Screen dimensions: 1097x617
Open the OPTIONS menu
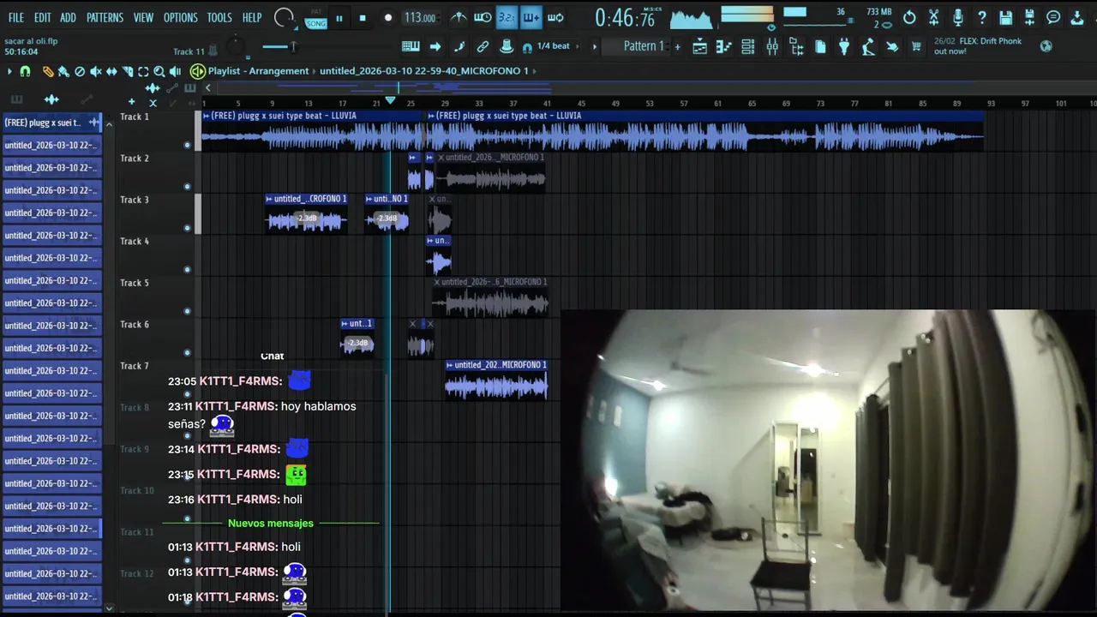coord(180,17)
